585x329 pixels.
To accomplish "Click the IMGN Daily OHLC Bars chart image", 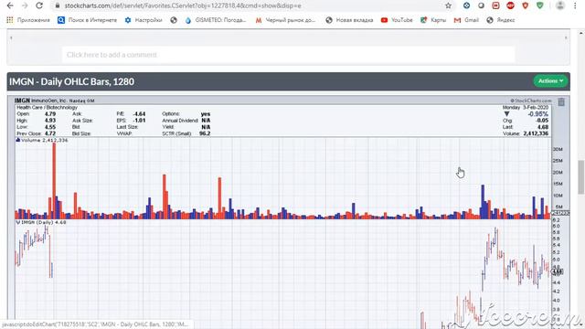I will (283, 213).
